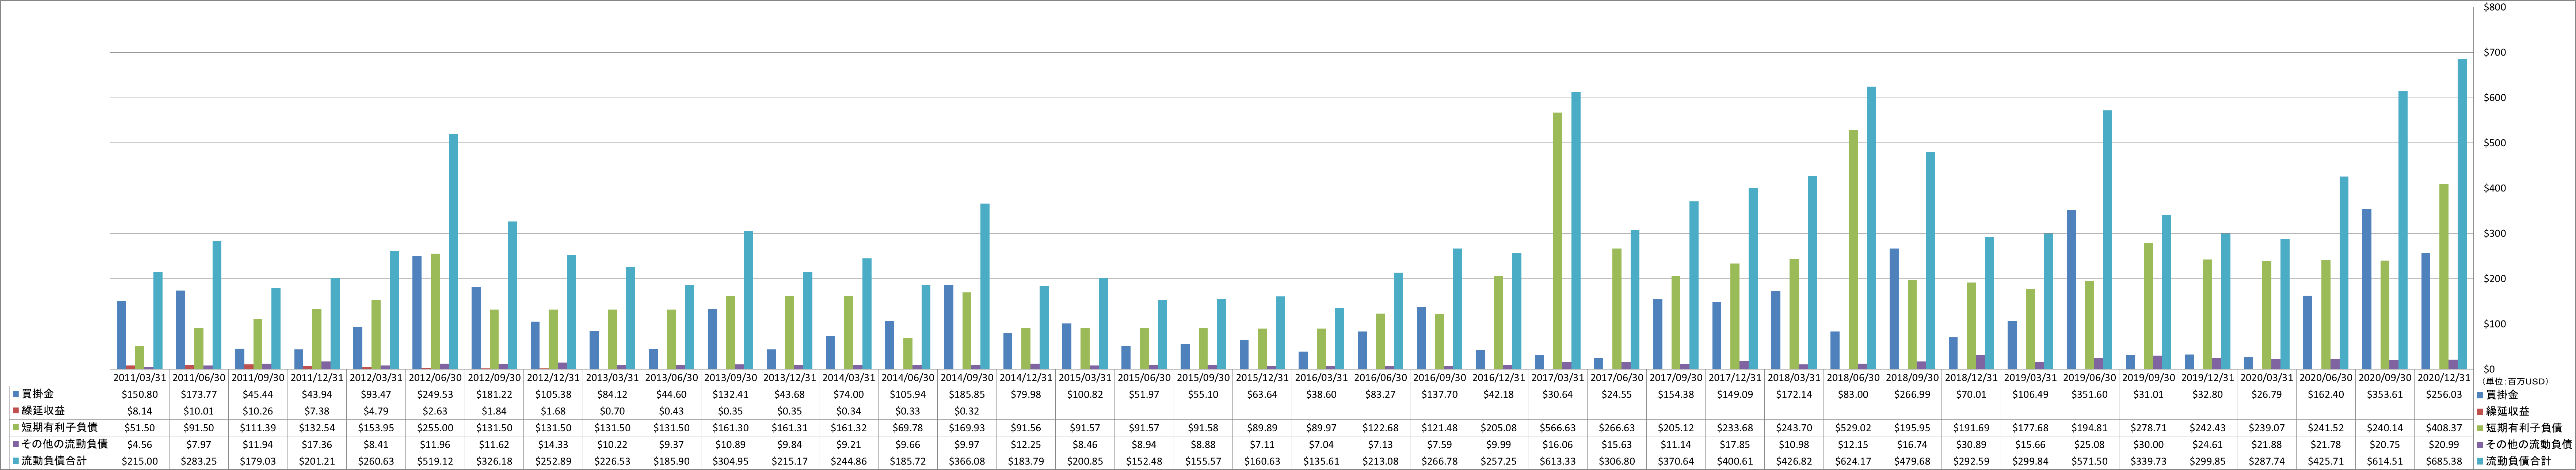The height and width of the screenshot is (470, 2576).
Task: Select the その他の流動負債 row header on the left
Action: [60, 444]
